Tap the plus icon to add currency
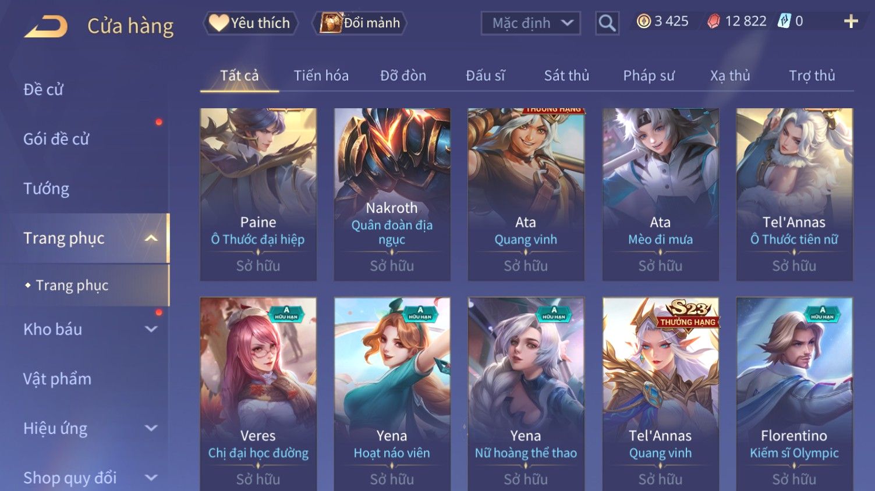Viewport: 875px width, 491px height. point(851,22)
